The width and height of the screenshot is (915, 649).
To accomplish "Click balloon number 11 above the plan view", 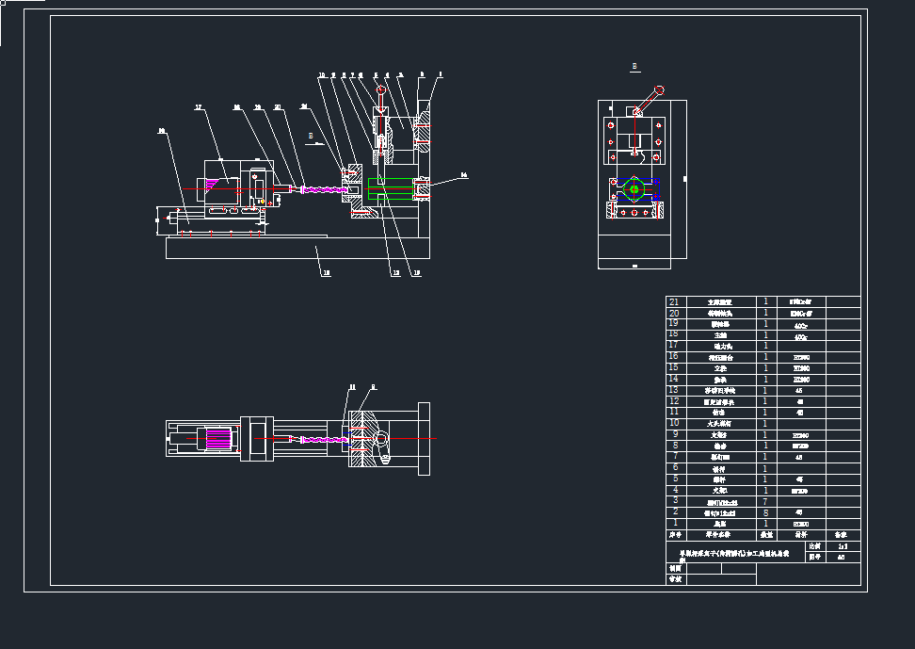I will pos(352,387).
